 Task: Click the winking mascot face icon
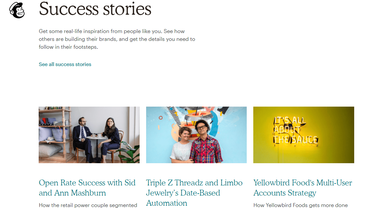[17, 10]
